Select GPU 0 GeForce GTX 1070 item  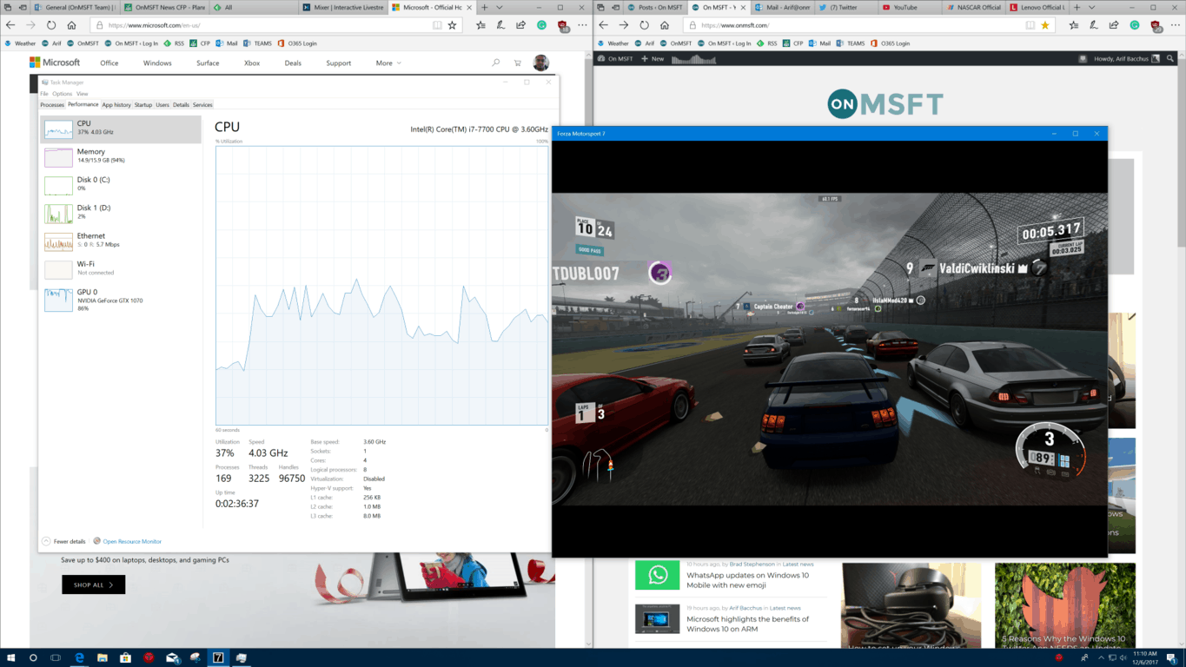click(121, 300)
